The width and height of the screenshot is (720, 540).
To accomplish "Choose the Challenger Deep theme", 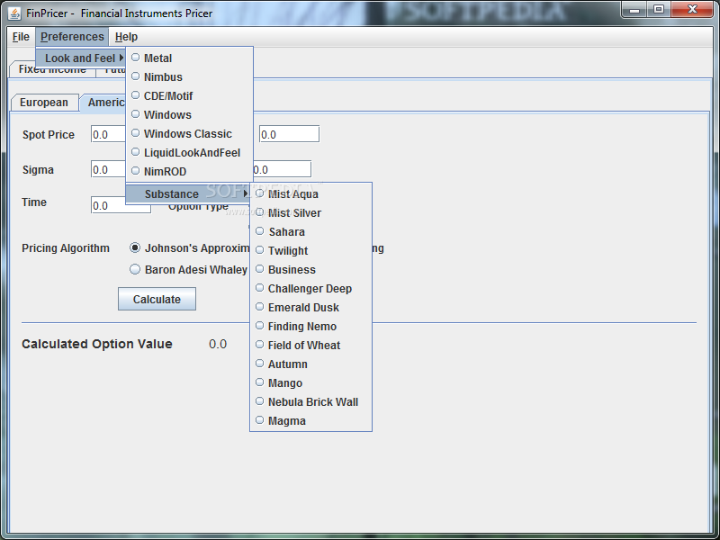I will click(x=310, y=288).
